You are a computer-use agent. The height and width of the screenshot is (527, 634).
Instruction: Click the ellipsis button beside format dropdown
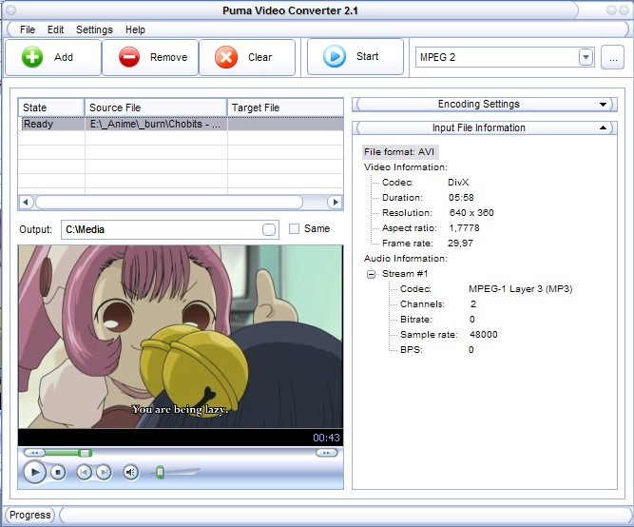click(x=613, y=57)
